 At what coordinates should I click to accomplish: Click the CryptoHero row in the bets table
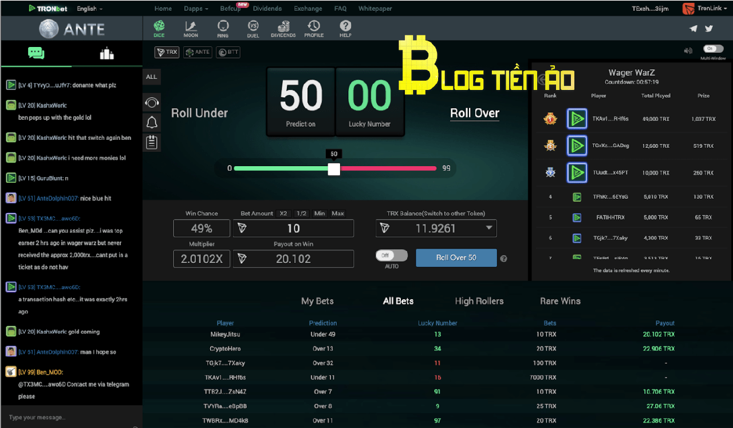tap(438, 349)
